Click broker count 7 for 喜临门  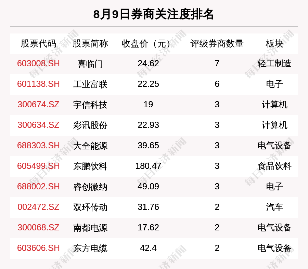pos(217,64)
